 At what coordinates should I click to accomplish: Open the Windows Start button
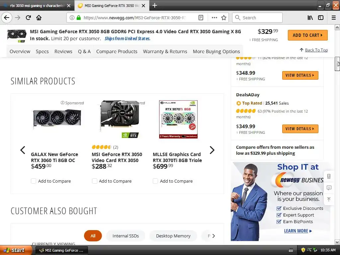tap(16, 250)
